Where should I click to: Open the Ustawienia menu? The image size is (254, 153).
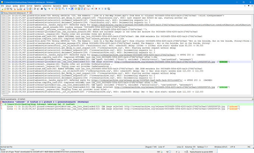(47, 6)
